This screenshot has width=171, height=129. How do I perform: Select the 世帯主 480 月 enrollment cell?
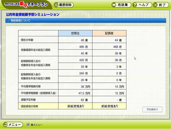(75, 47)
